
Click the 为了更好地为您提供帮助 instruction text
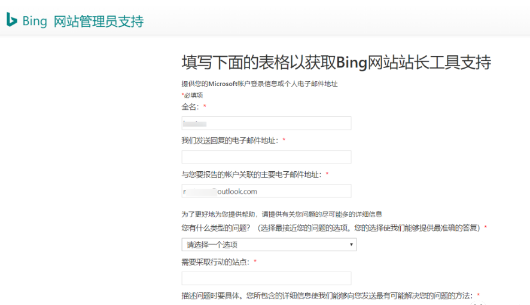click(281, 214)
